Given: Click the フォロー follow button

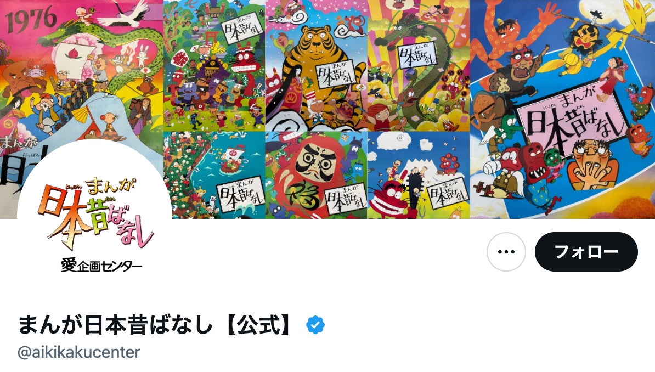Looking at the screenshot, I should (586, 252).
